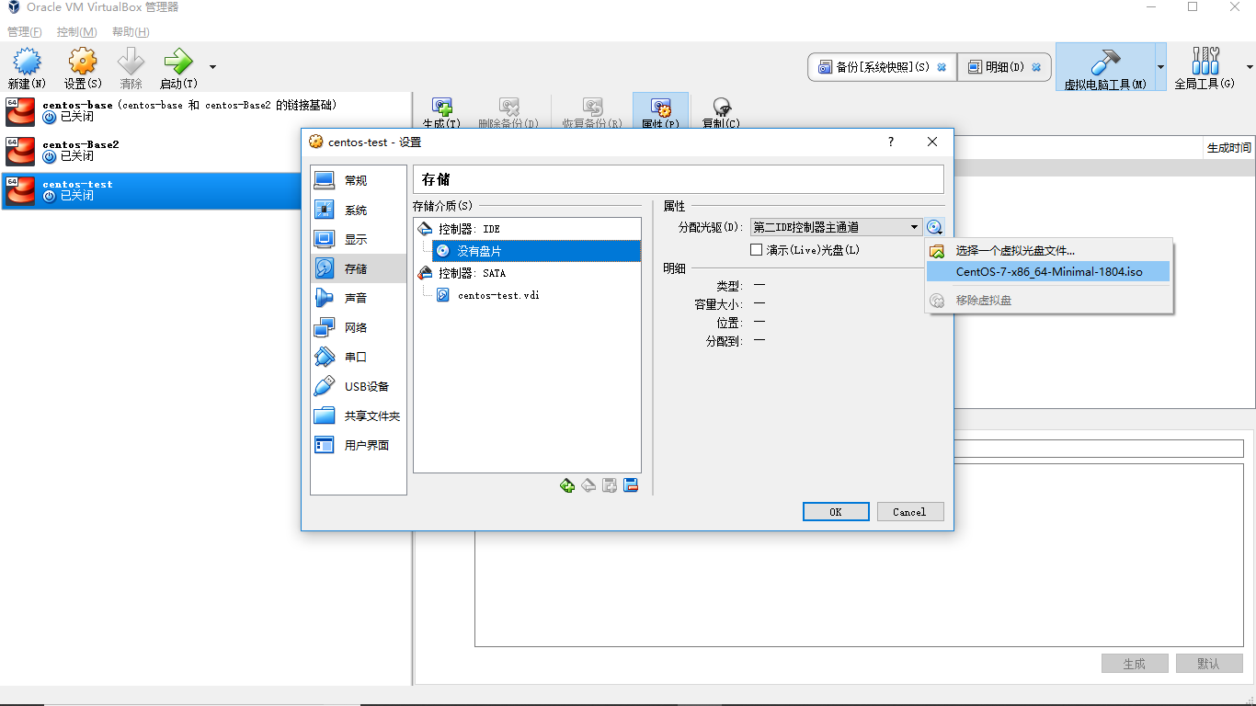Open 系统 settings category
Viewport: 1256px width, 706px height.
[x=359, y=210]
